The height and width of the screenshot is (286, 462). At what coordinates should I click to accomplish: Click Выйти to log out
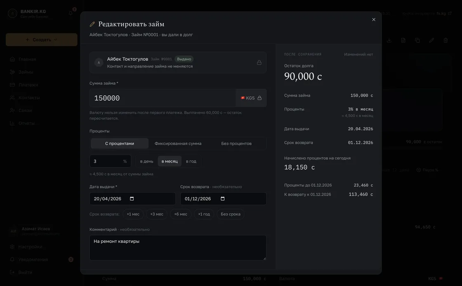tap(42, 272)
